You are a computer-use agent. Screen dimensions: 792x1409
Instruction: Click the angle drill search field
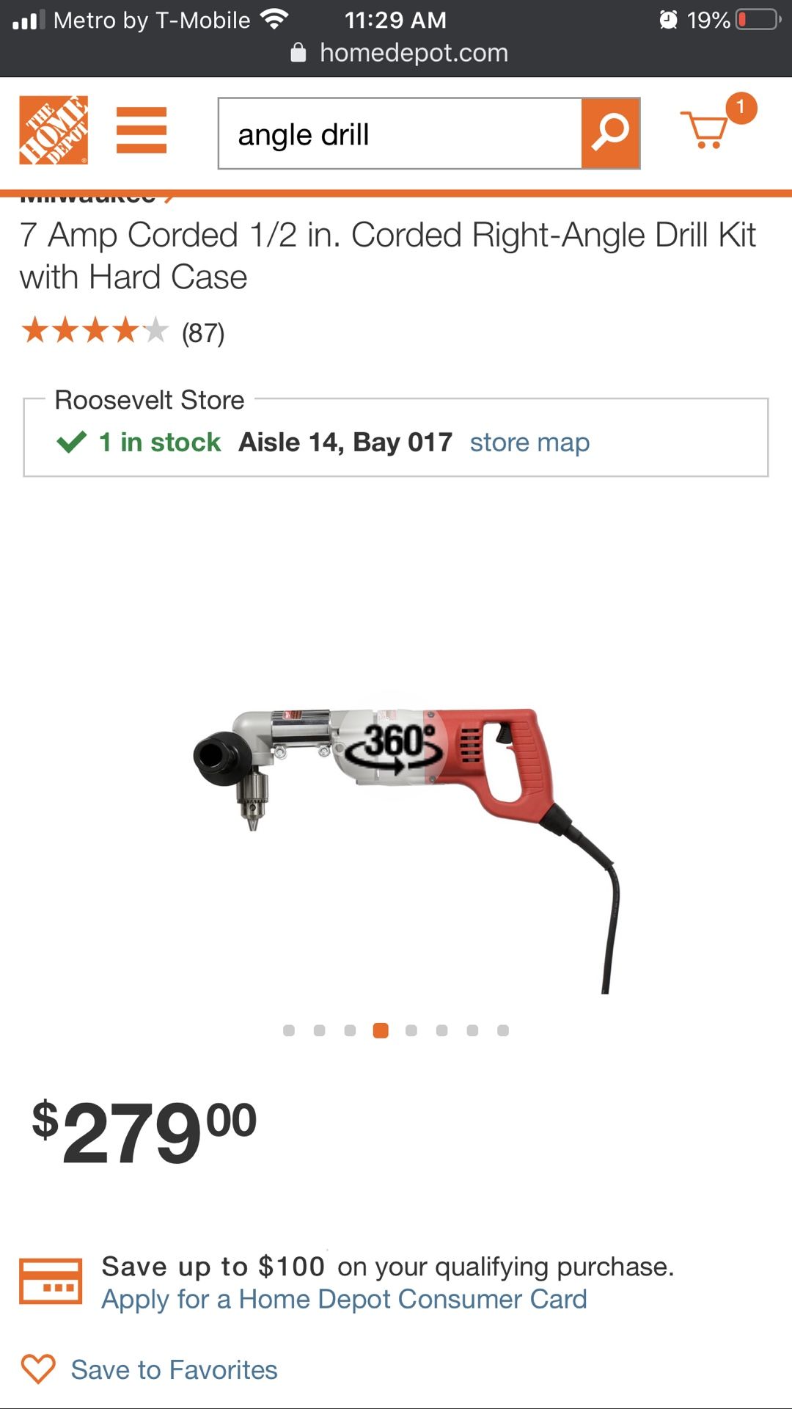400,134
